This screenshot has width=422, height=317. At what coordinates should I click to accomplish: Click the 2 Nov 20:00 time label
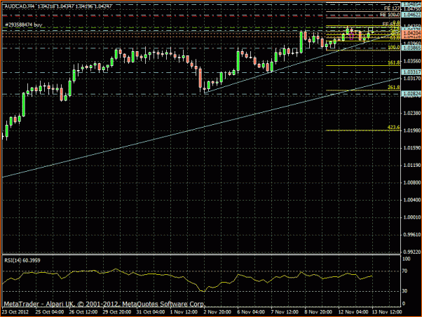(217, 312)
